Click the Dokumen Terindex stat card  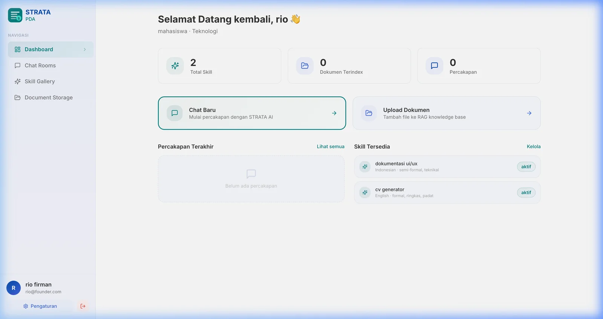(349, 66)
